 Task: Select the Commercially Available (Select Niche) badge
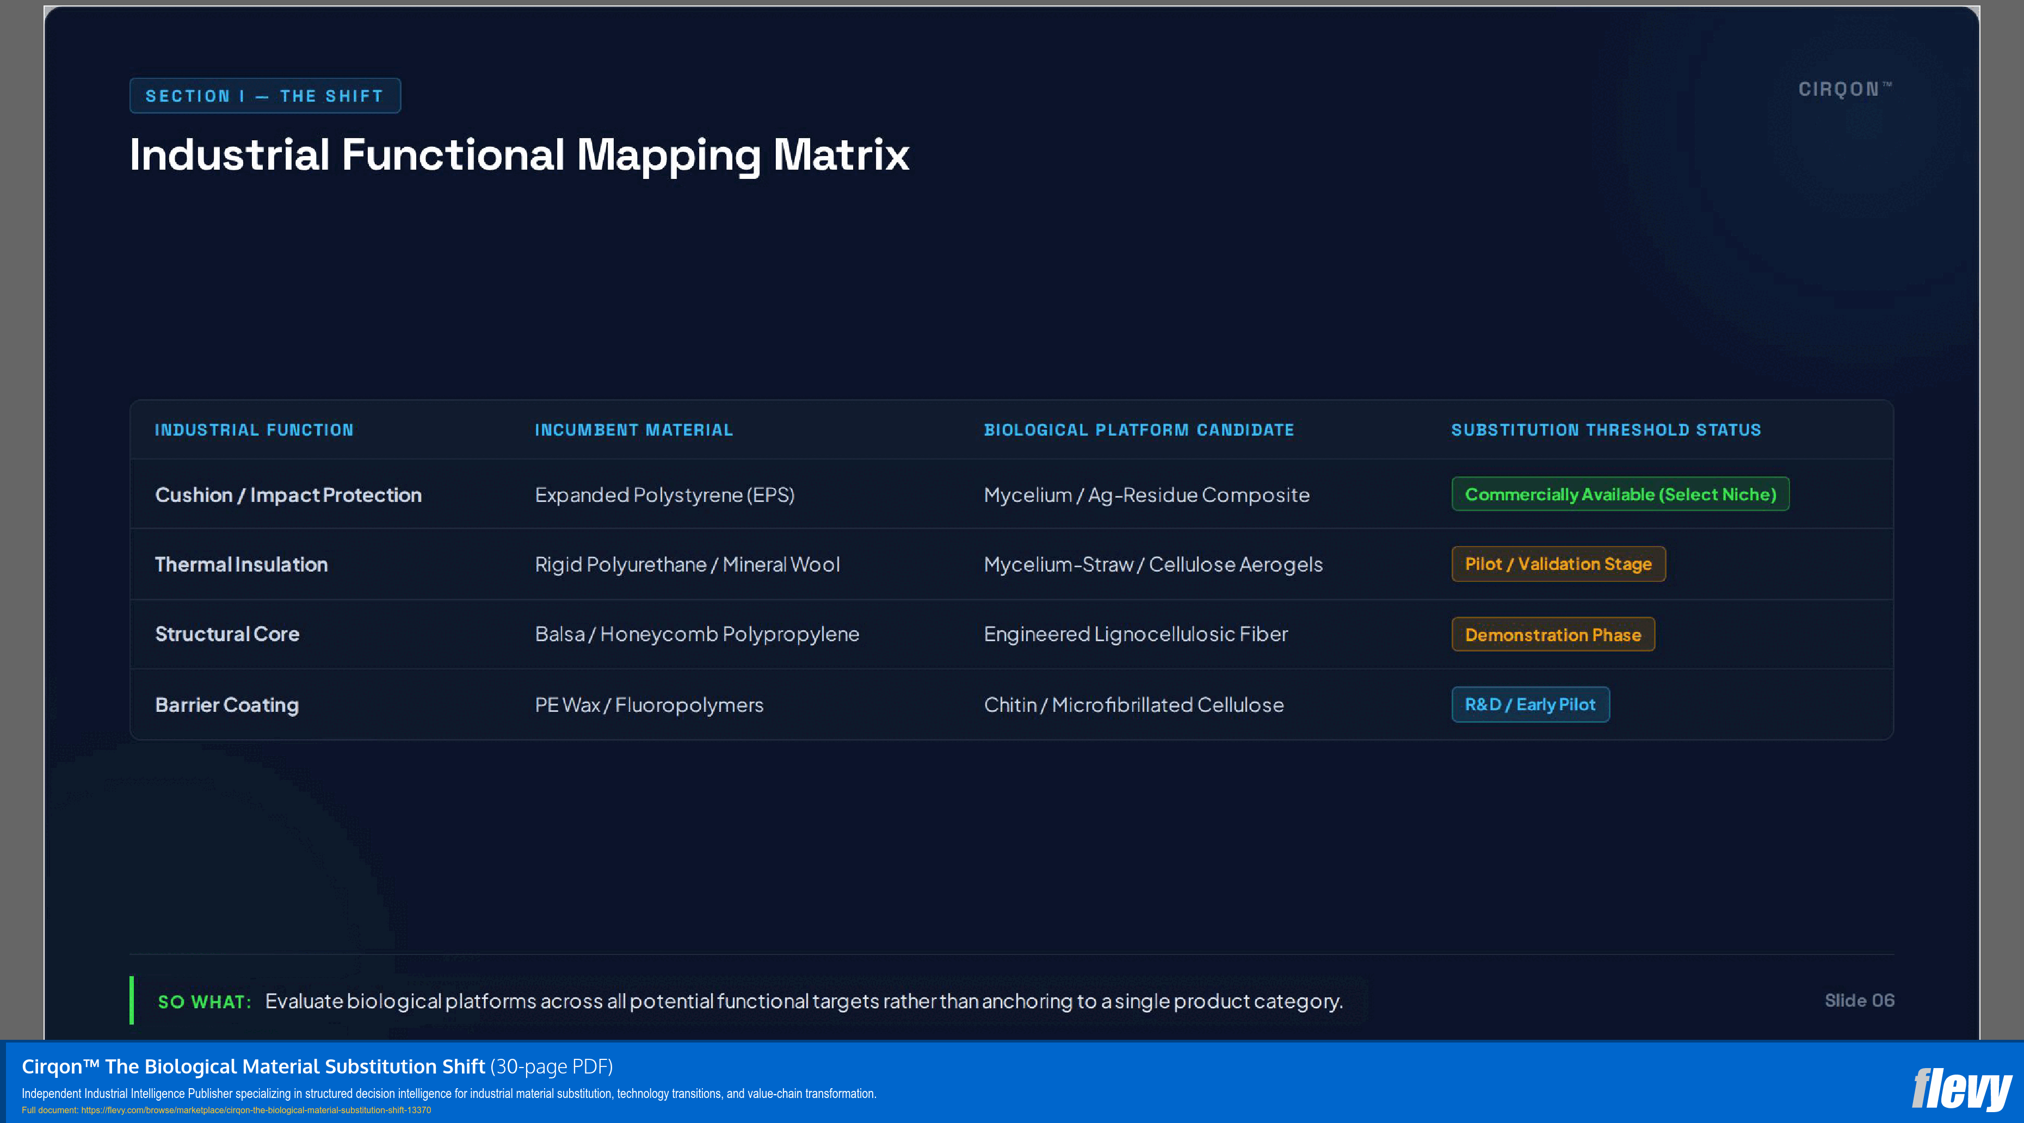click(x=1620, y=494)
